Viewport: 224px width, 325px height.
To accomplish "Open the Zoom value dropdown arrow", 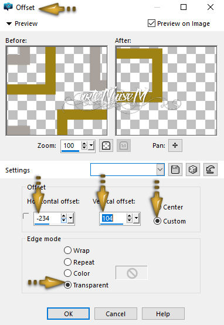I will click(91, 145).
